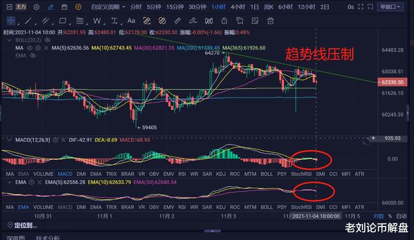Close the MACD indicator with its X
The height and width of the screenshot is (240, 414).
pos(63,140)
